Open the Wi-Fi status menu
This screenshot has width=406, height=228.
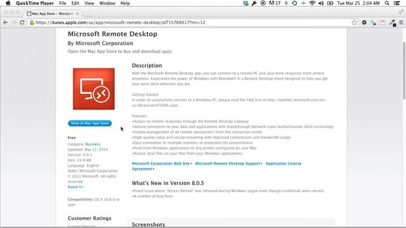(312, 3)
